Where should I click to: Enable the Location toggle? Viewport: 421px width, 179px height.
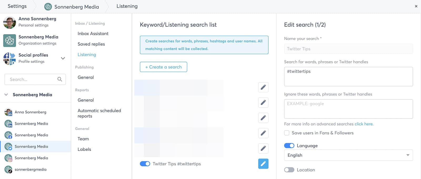(x=289, y=170)
